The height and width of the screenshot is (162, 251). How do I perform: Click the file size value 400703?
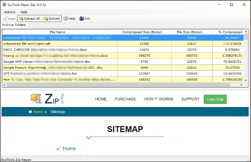pos(192,56)
